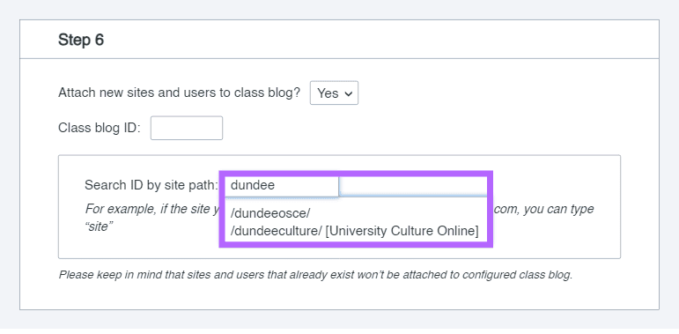Click the Step 6 panel header bar

340,40
